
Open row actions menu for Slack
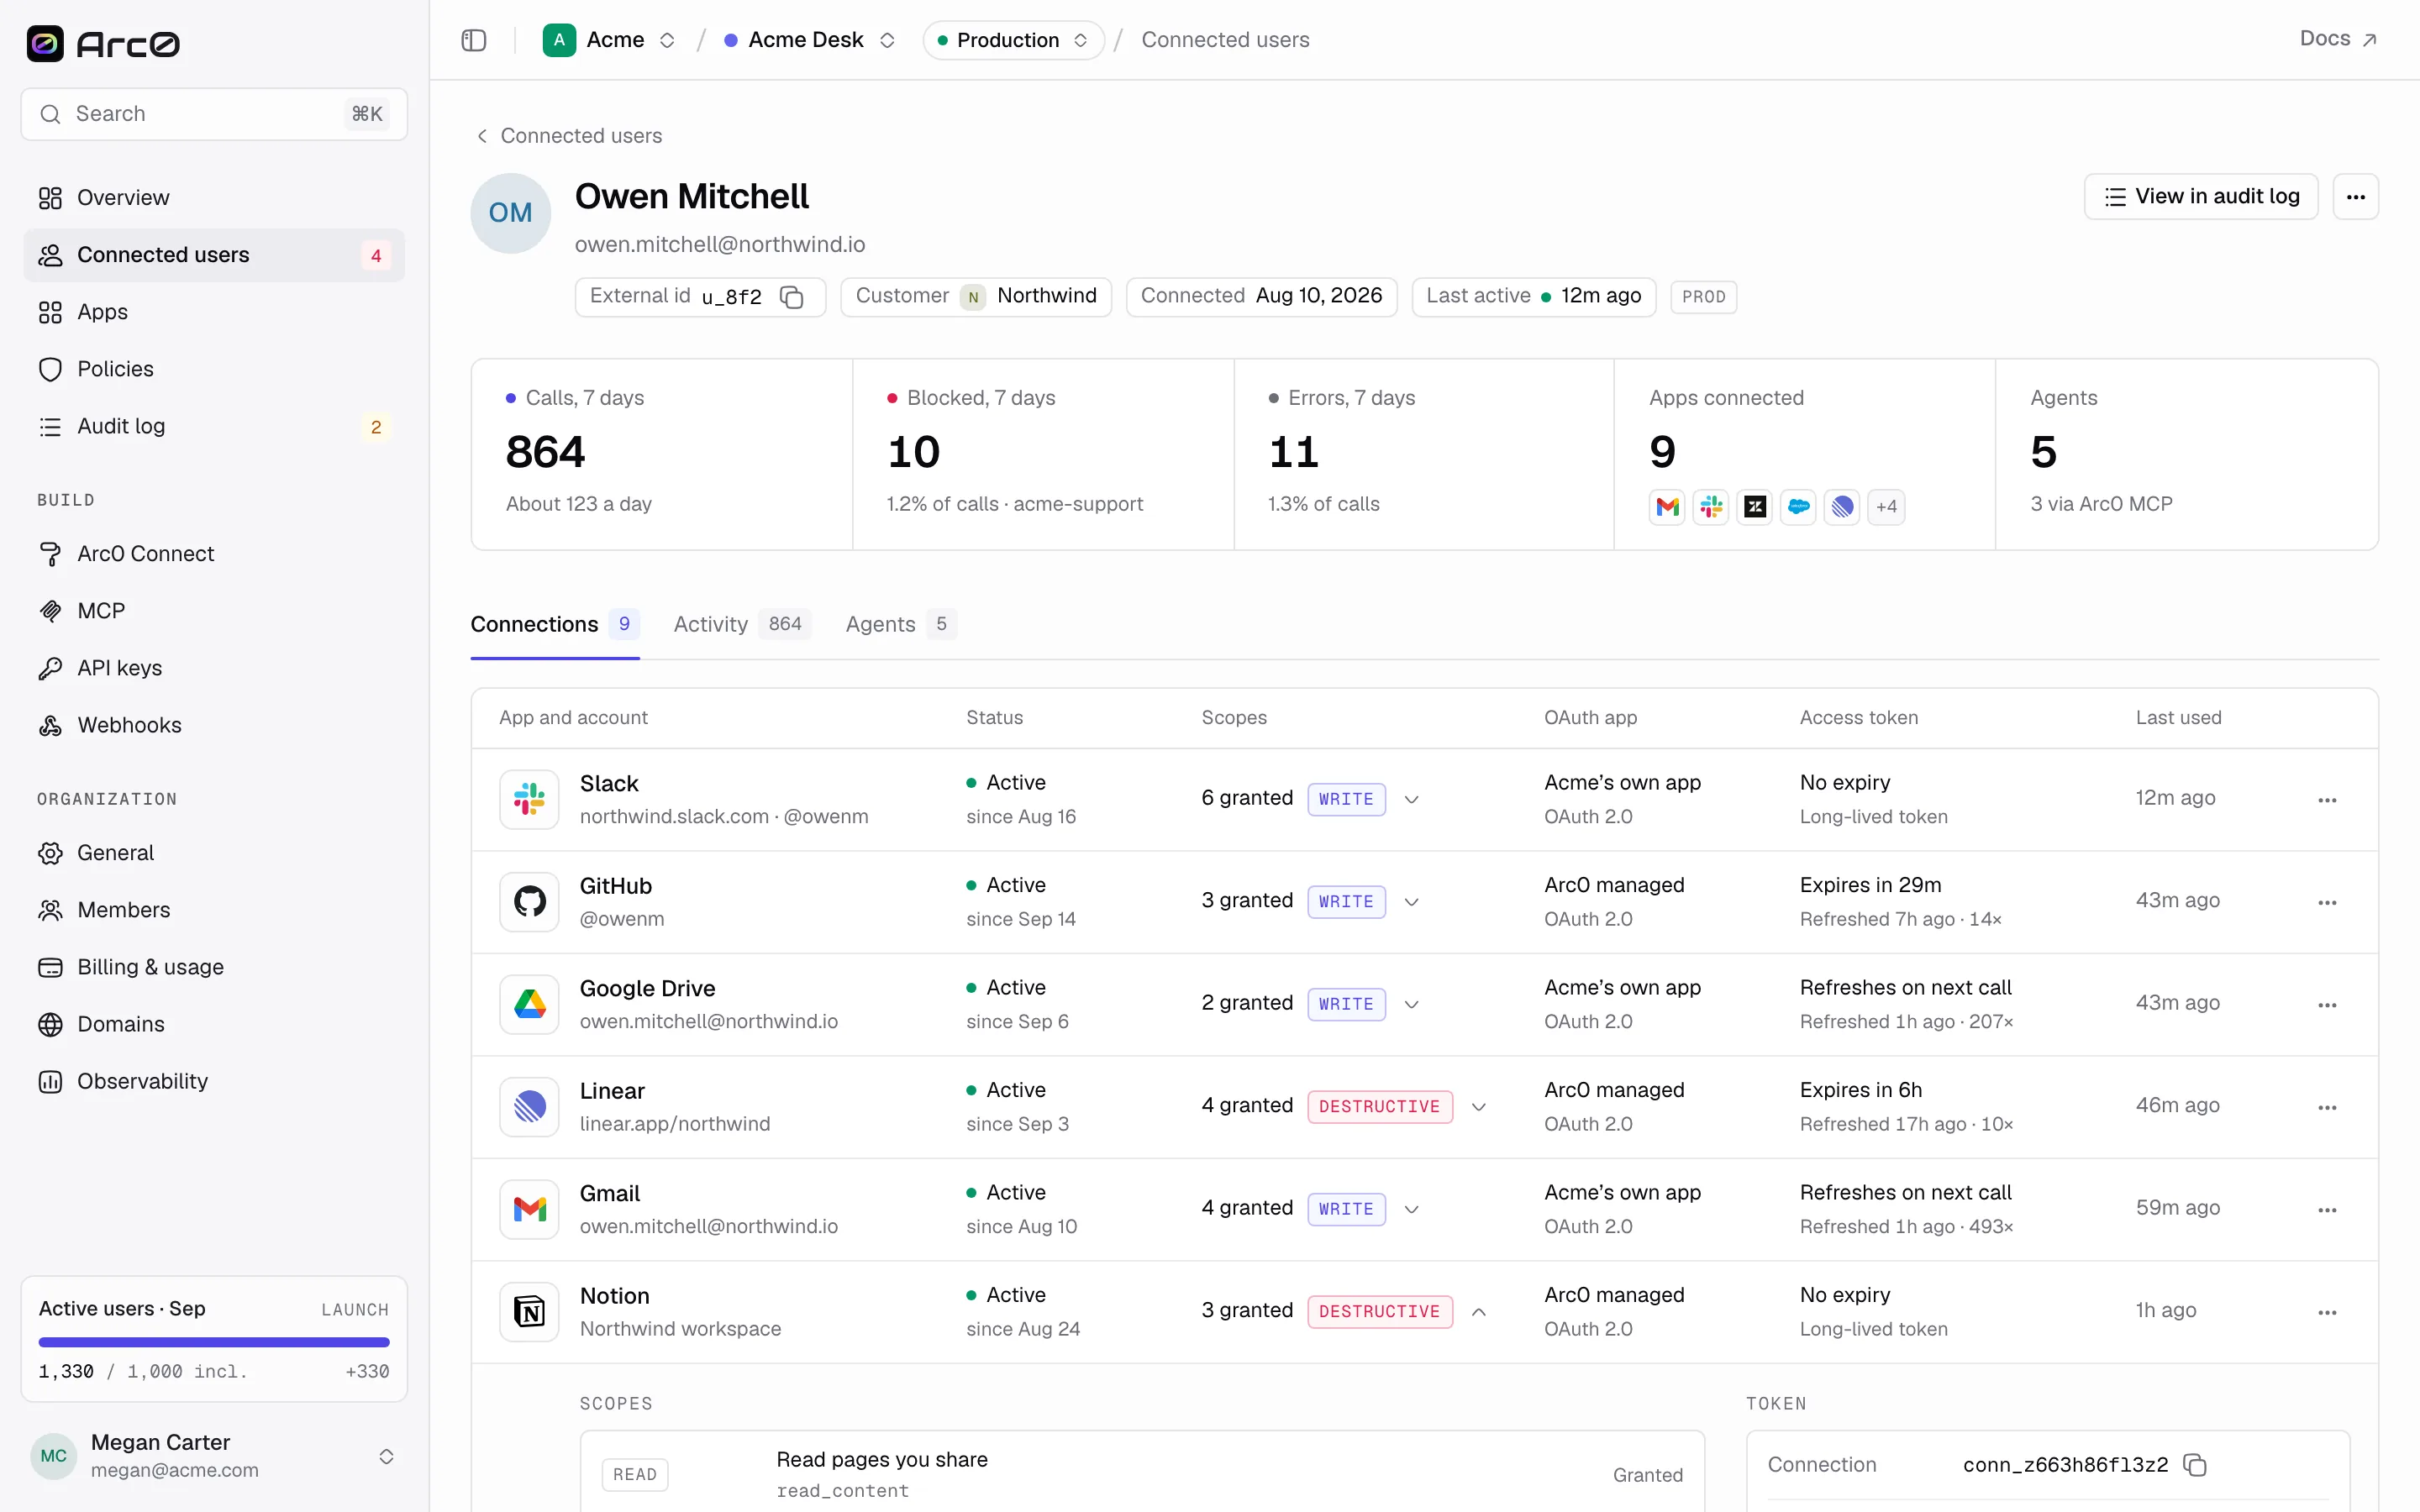click(2327, 800)
